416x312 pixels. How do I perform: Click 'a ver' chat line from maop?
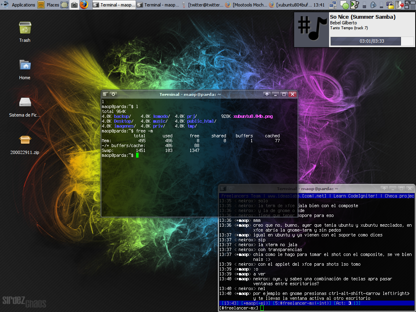pos(242,274)
